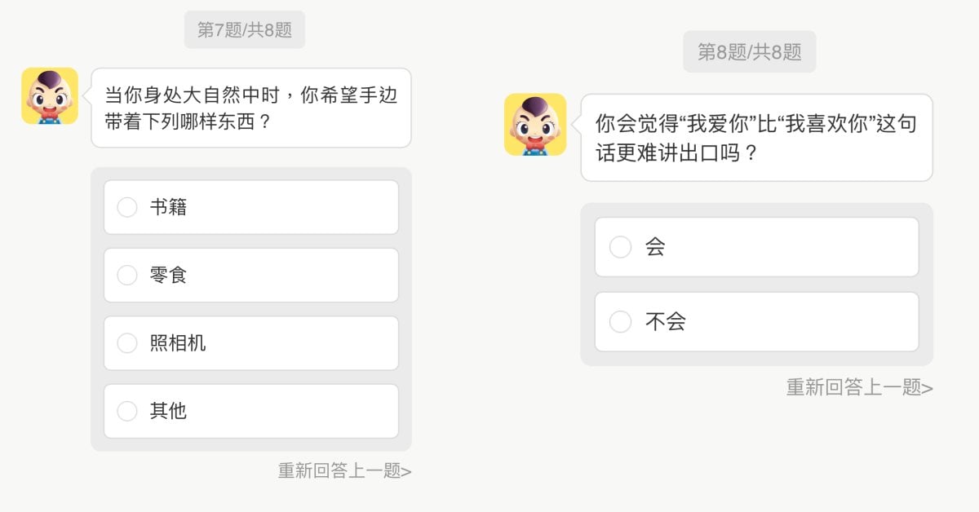
Task: Click the 其他 option text
Action: (x=168, y=411)
